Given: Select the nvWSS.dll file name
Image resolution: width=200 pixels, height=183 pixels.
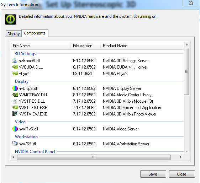Looking at the screenshot, I should tap(27, 144).
